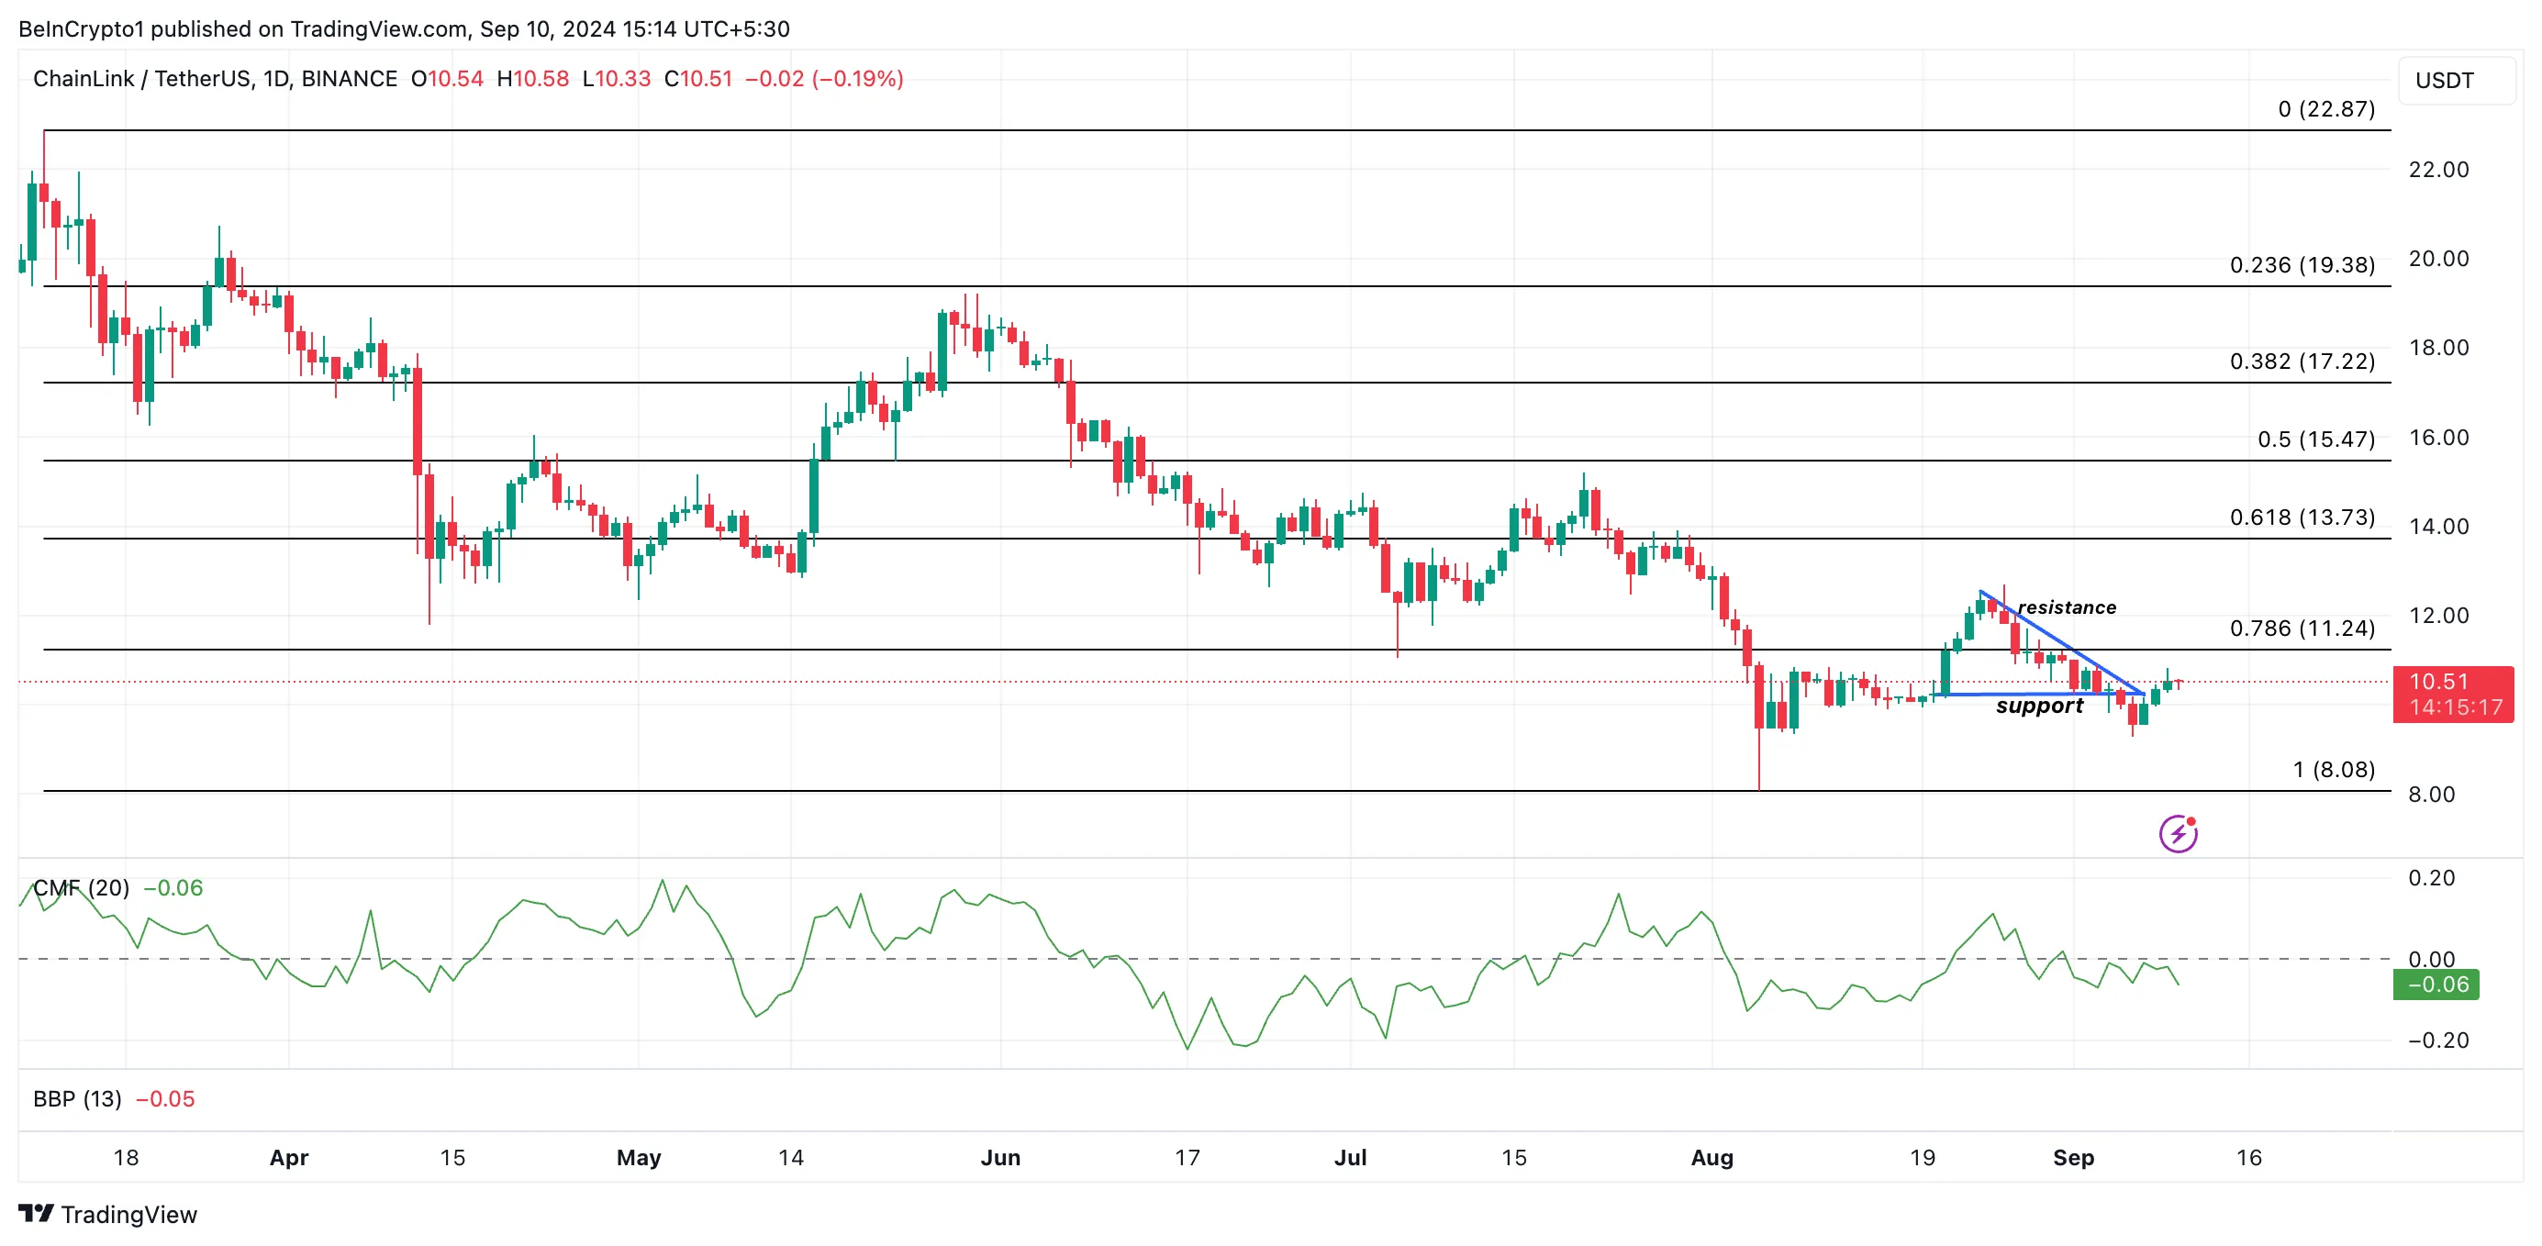The height and width of the screenshot is (1246, 2542).
Task: Click the Jun date on time axis
Action: tap(999, 1157)
